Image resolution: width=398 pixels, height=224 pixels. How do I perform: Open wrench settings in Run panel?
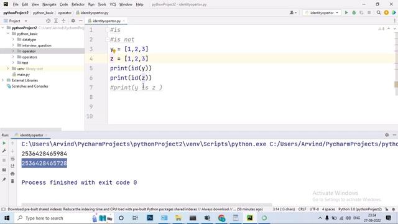(4, 151)
